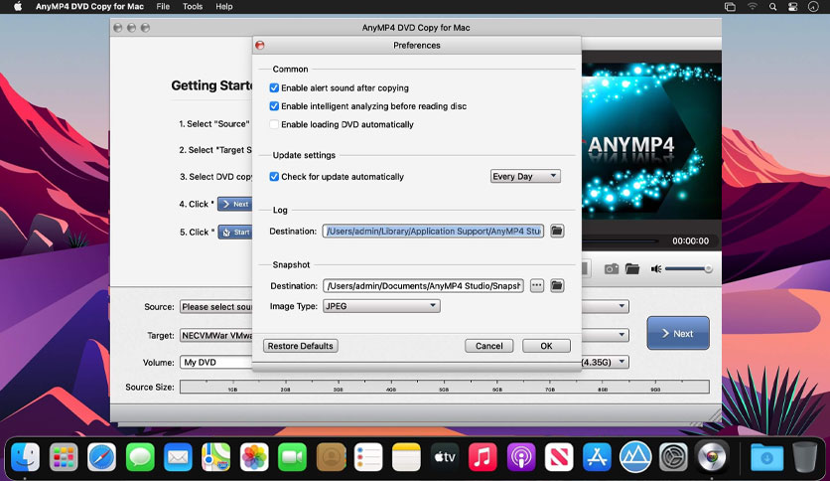Open the AnyMP4 DVD Copy for Mac menu
The image size is (830, 481).
(x=89, y=7)
